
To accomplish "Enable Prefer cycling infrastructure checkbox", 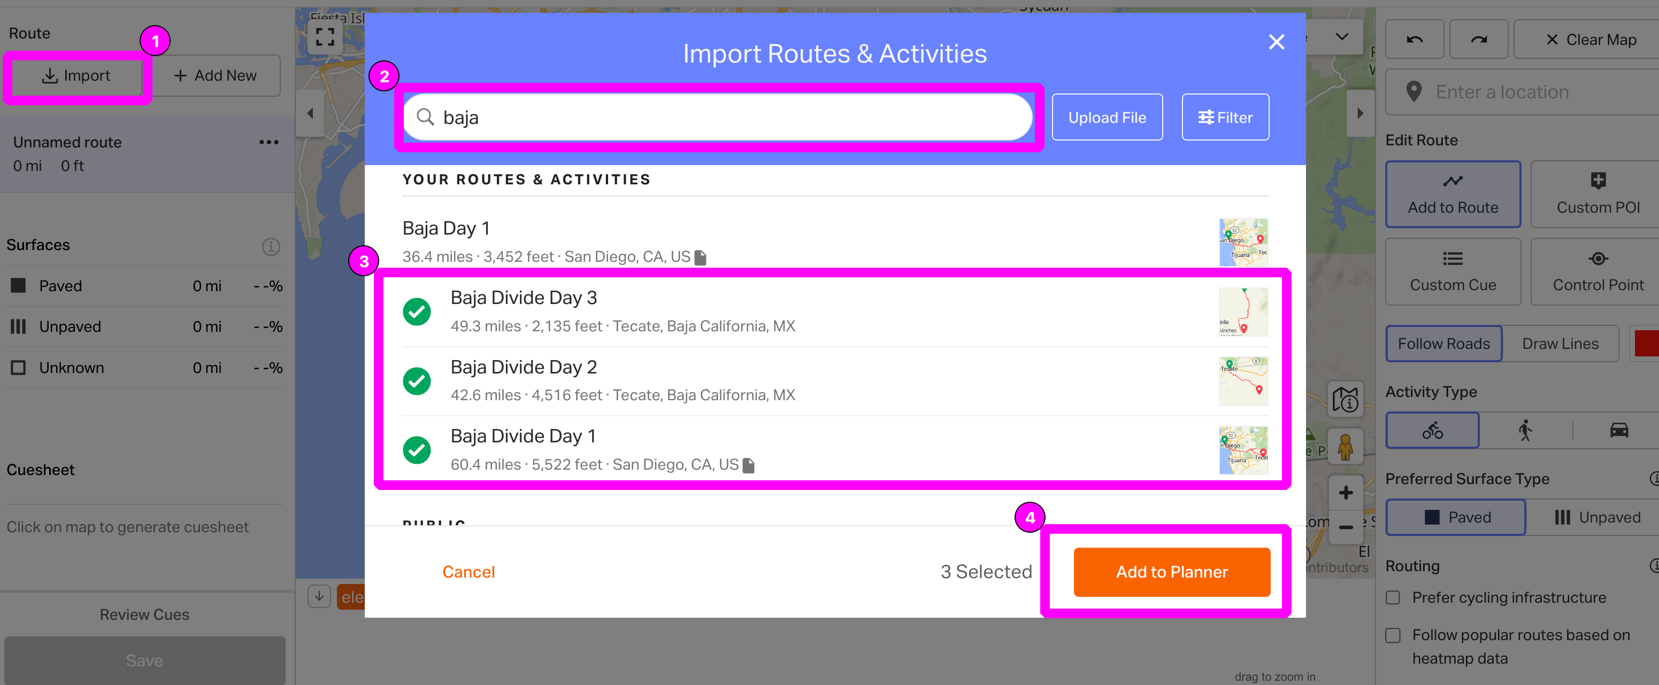I will click(1393, 597).
